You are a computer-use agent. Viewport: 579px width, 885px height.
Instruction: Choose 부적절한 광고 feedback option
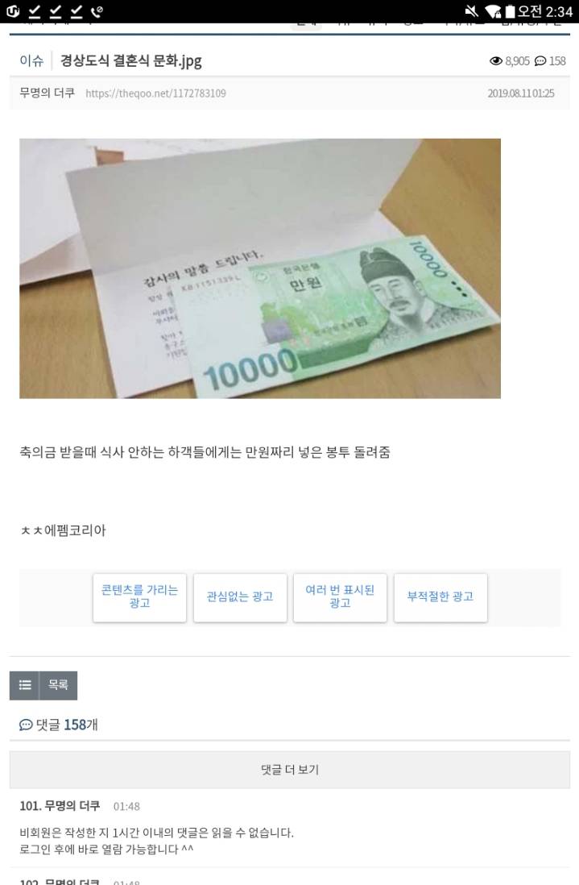coord(440,597)
